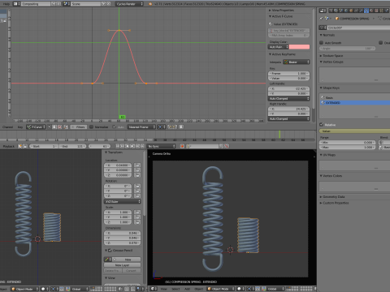Screen dimensions: 390x292
Task: Open the Select menu in camera view header
Action: pos(175,289)
